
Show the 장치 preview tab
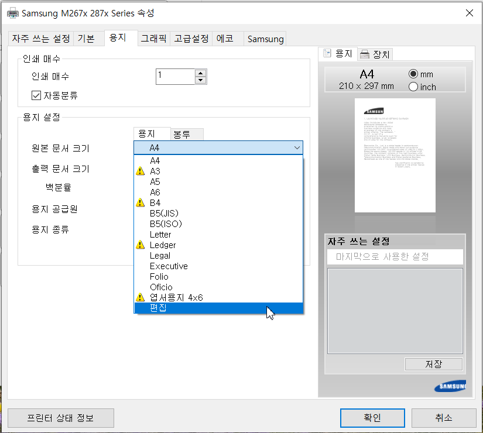click(375, 54)
